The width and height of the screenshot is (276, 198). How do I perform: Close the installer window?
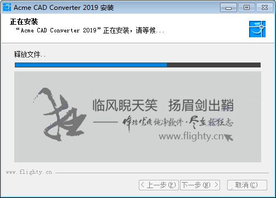pyautogui.click(x=264, y=8)
